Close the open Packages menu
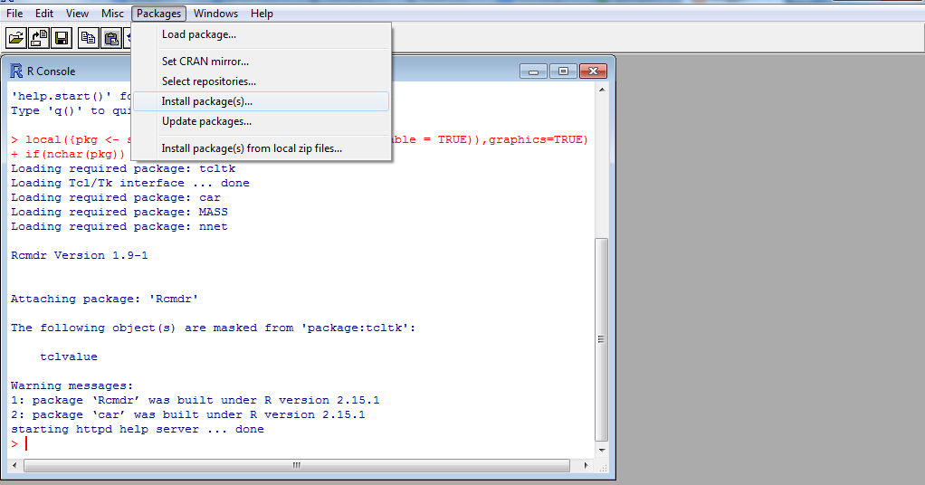Viewport: 925px width, 485px height. point(158,13)
